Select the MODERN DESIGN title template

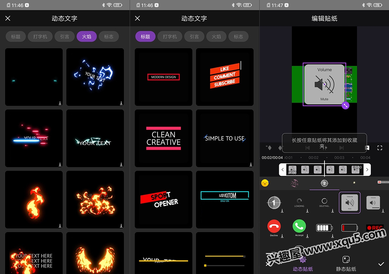(x=163, y=77)
